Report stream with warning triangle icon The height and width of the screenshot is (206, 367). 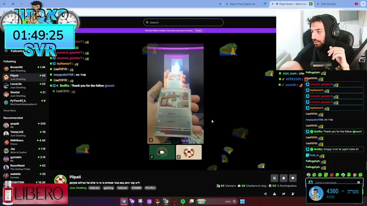point(274,194)
